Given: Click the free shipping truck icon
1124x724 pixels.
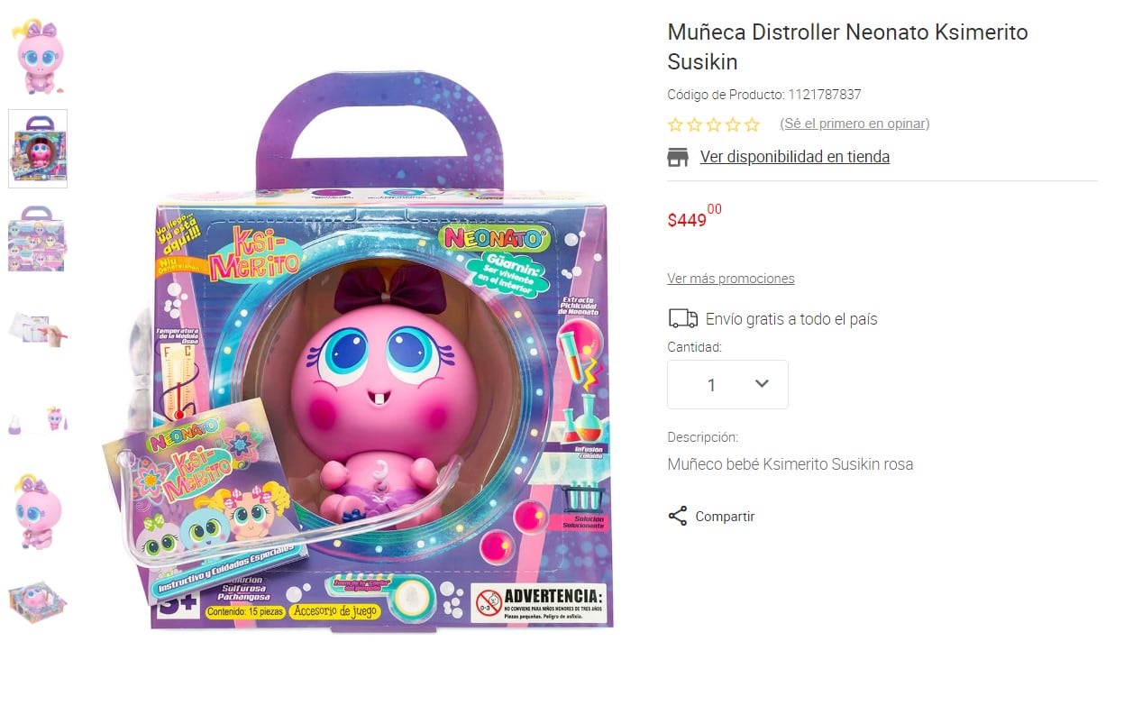Looking at the screenshot, I should click(x=682, y=318).
